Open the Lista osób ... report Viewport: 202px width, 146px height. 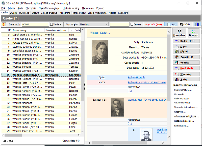coord(180,94)
